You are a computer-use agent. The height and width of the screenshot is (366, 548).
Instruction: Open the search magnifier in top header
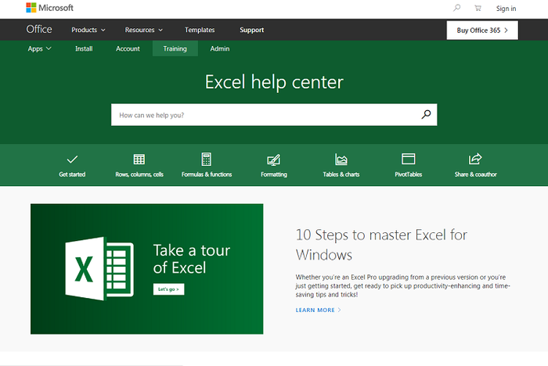pos(456,8)
